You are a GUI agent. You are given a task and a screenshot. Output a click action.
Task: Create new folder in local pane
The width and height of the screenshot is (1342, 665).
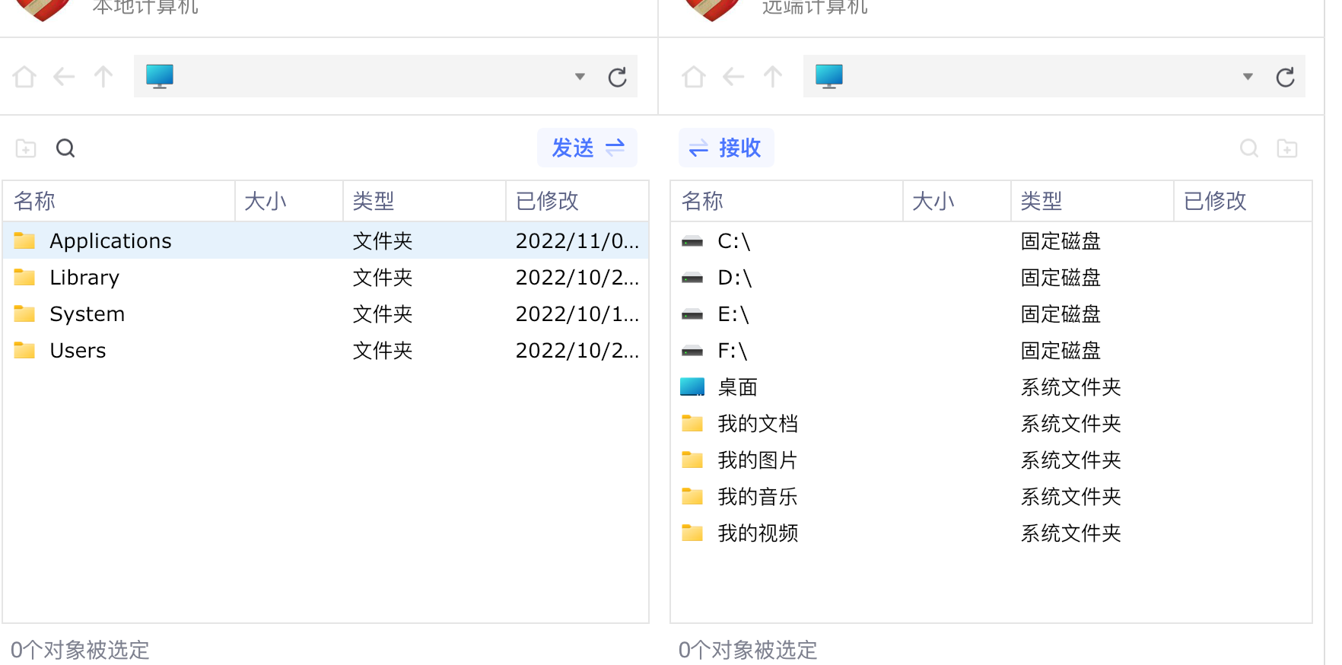tap(26, 148)
